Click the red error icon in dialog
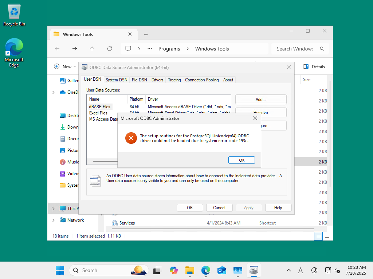 [131, 138]
